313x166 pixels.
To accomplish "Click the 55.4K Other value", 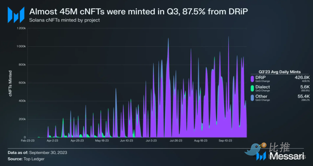I will (304, 96).
